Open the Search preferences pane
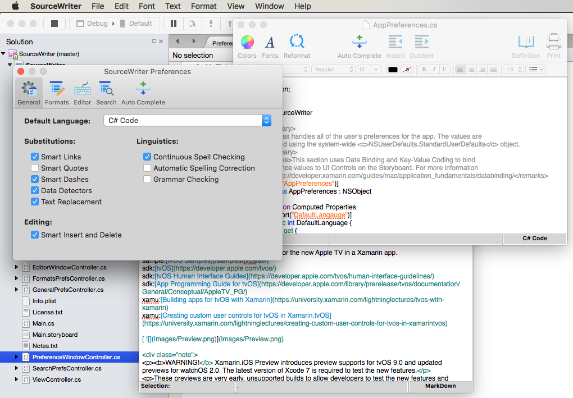Viewport: 573px width, 398px height. (106, 92)
